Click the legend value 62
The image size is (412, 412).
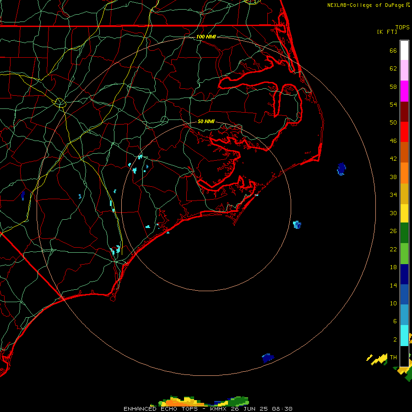click(x=393, y=69)
